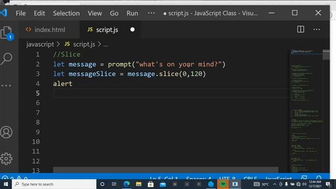Open the Accounts menu icon

click(x=6, y=132)
